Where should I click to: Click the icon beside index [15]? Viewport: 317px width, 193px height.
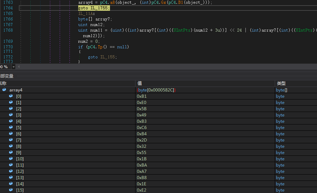11,190
